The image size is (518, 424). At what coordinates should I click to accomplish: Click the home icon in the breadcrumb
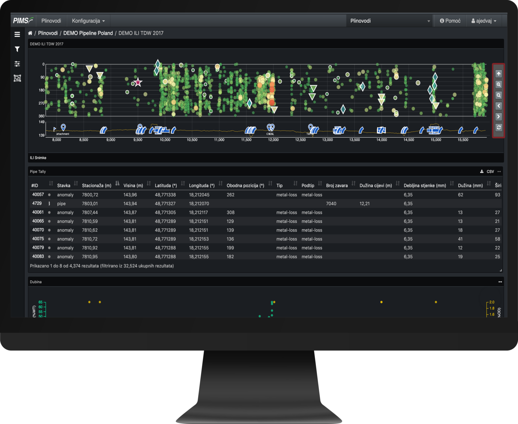tap(30, 33)
